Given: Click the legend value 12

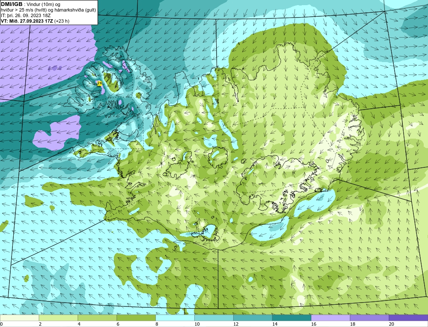Looking at the screenshot, I should coord(236,324).
